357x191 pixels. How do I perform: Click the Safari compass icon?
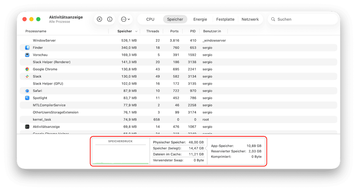point(27,91)
